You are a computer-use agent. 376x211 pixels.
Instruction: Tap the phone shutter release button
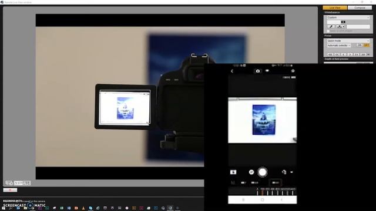pos(263,172)
